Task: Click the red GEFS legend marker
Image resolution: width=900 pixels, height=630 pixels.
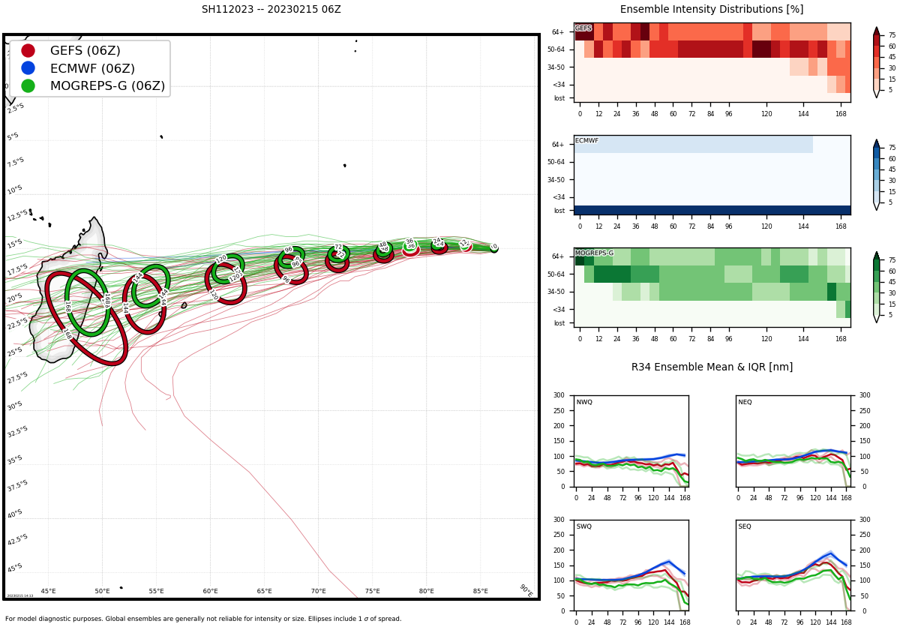Action: pos(28,51)
